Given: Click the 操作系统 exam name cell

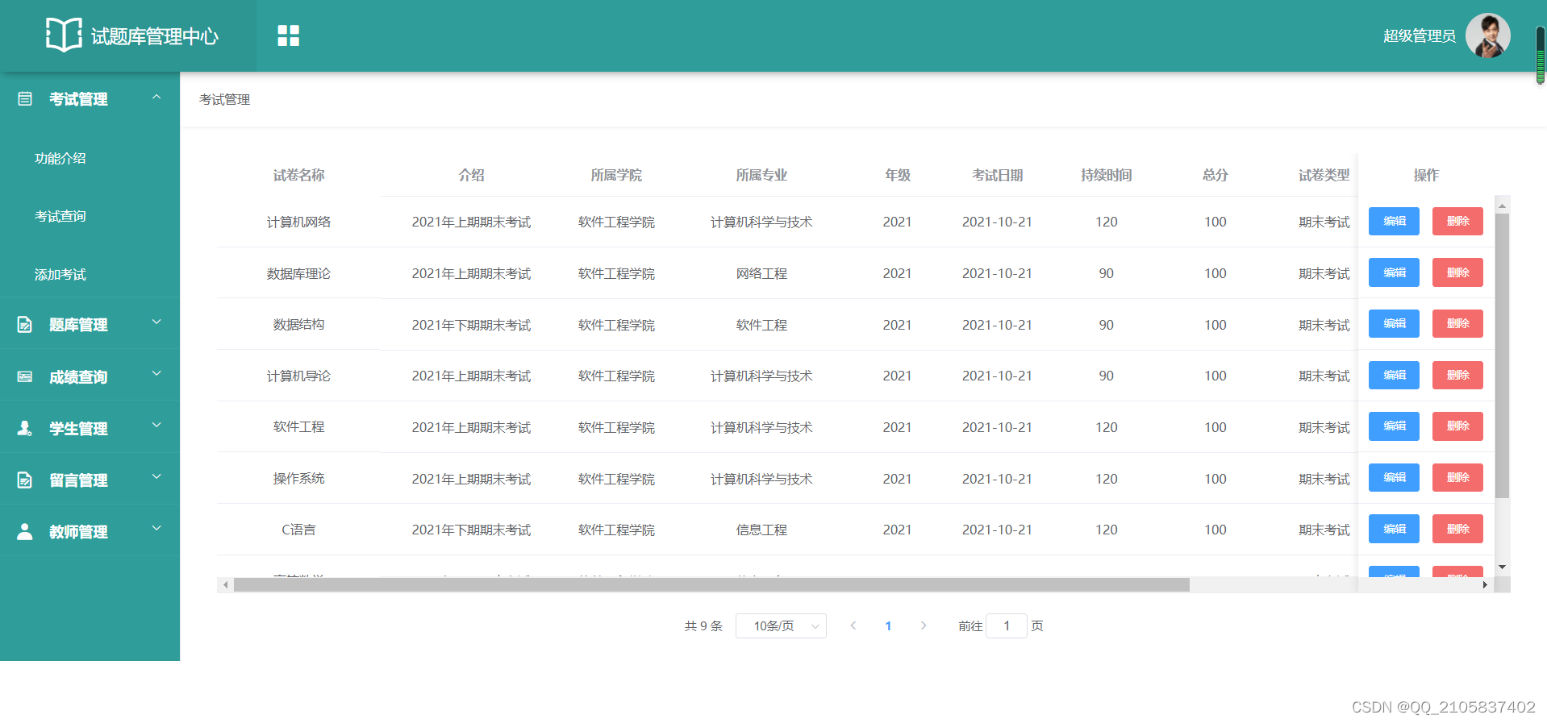Looking at the screenshot, I should [x=298, y=478].
